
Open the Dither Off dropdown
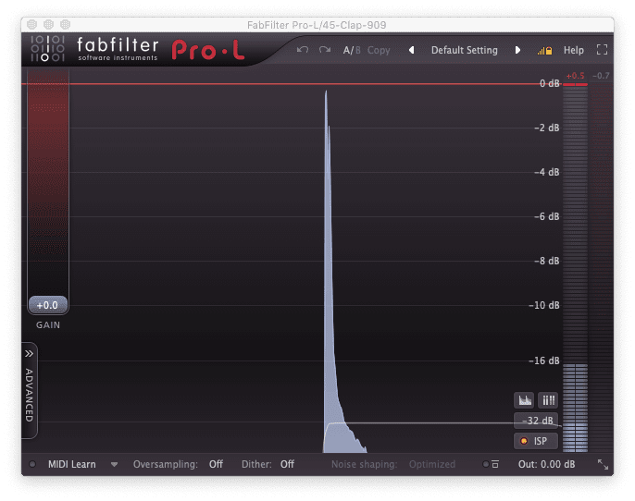click(287, 464)
